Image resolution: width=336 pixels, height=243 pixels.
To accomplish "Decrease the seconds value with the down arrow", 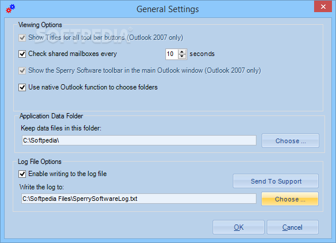I will pos(182,56).
